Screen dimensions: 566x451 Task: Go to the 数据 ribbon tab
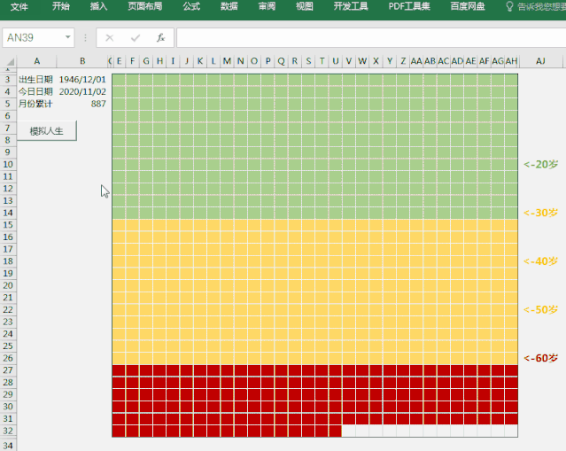(x=229, y=6)
